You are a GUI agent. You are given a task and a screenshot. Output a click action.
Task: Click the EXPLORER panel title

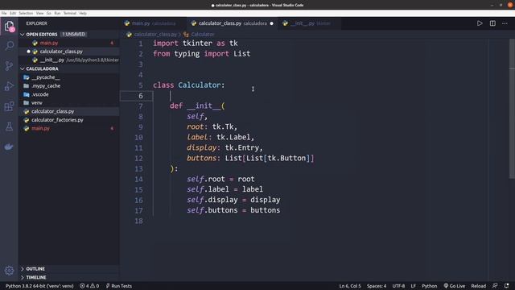click(36, 23)
